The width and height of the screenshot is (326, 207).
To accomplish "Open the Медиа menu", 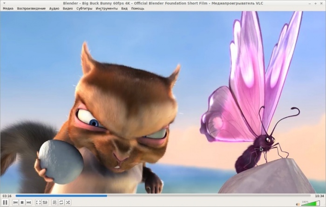I will (x=8, y=8).
